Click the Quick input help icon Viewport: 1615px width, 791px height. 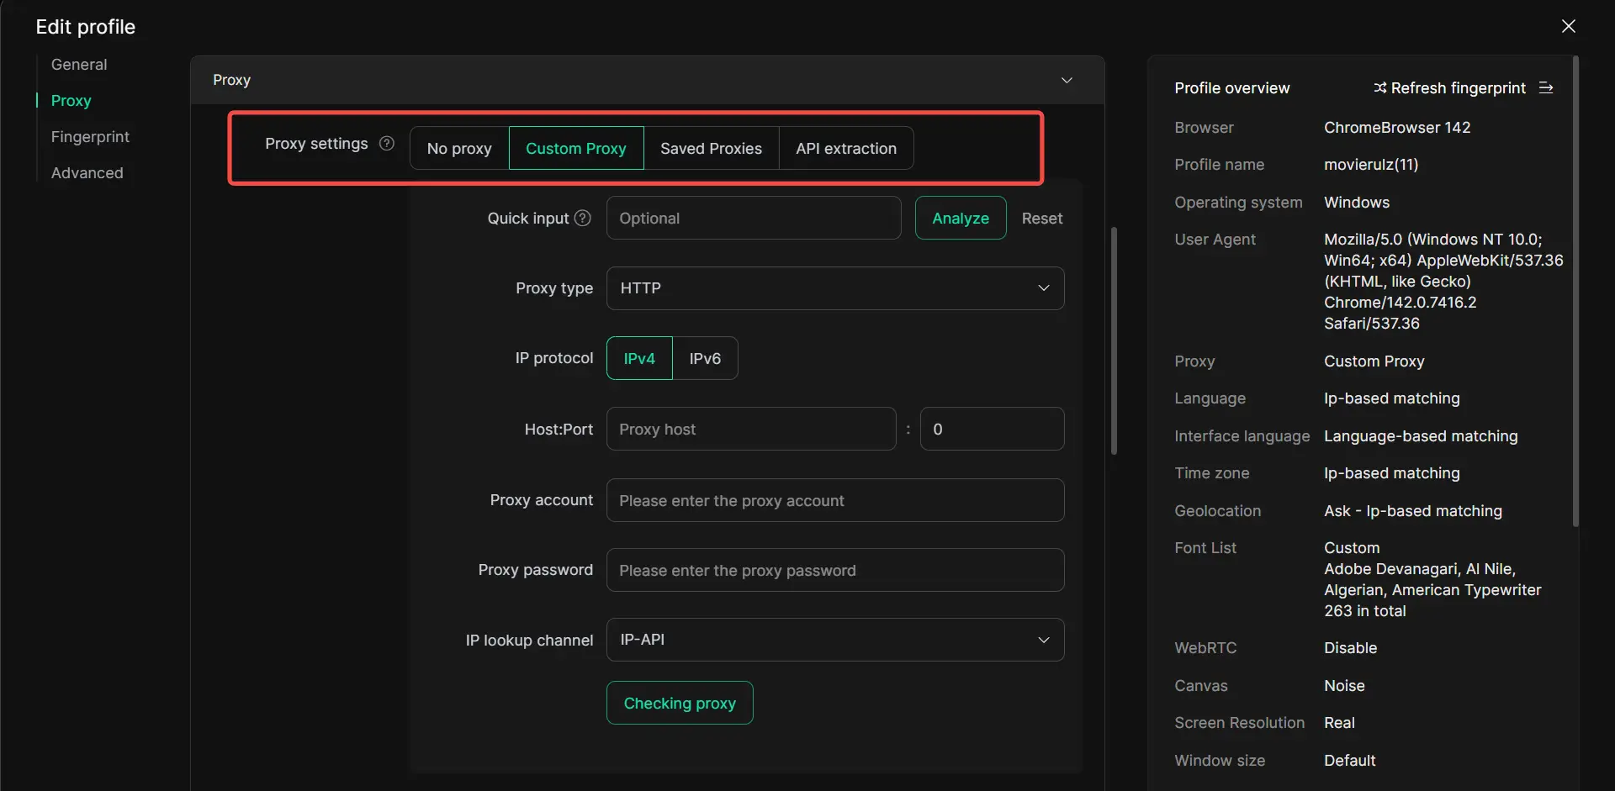[x=582, y=219]
